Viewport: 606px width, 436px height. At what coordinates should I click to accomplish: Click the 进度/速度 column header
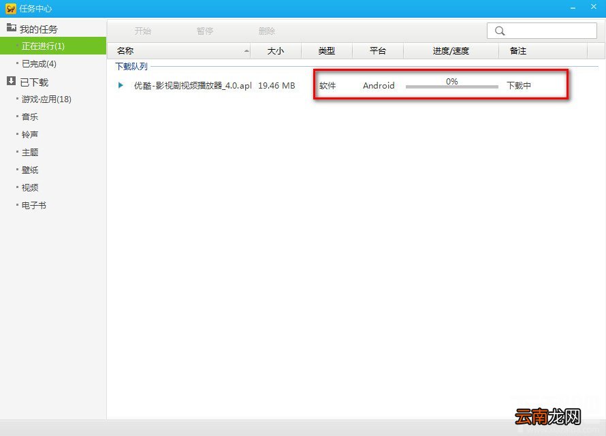click(x=451, y=51)
